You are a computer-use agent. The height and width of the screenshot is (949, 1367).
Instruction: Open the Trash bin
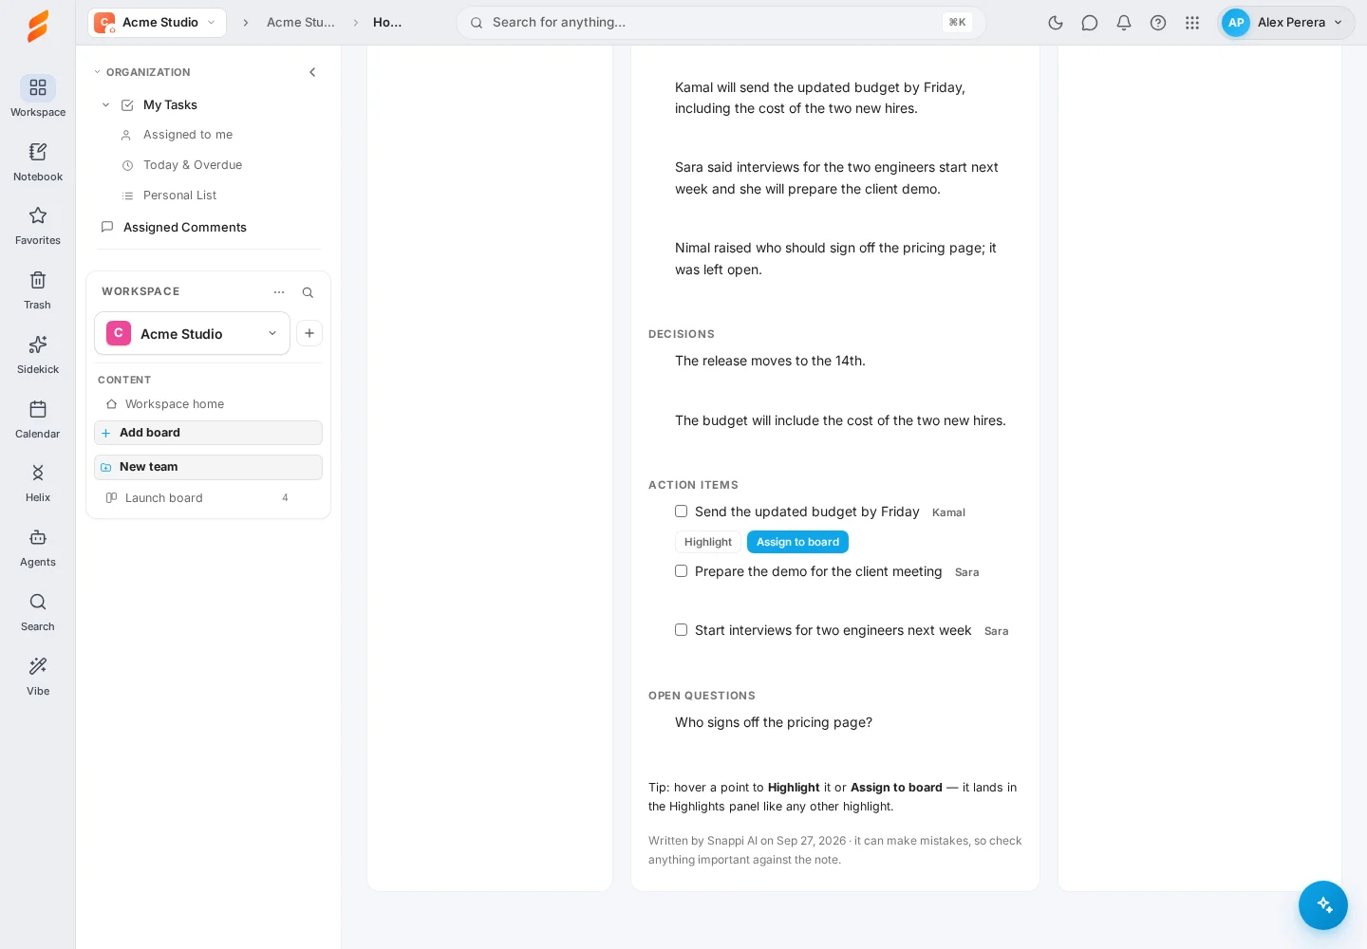[x=38, y=290]
